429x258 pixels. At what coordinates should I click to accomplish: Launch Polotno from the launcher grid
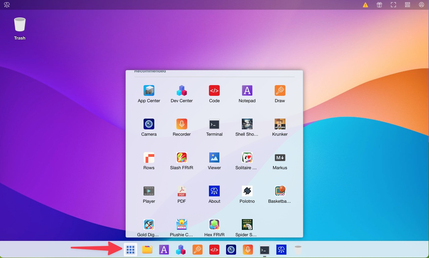pos(247,191)
